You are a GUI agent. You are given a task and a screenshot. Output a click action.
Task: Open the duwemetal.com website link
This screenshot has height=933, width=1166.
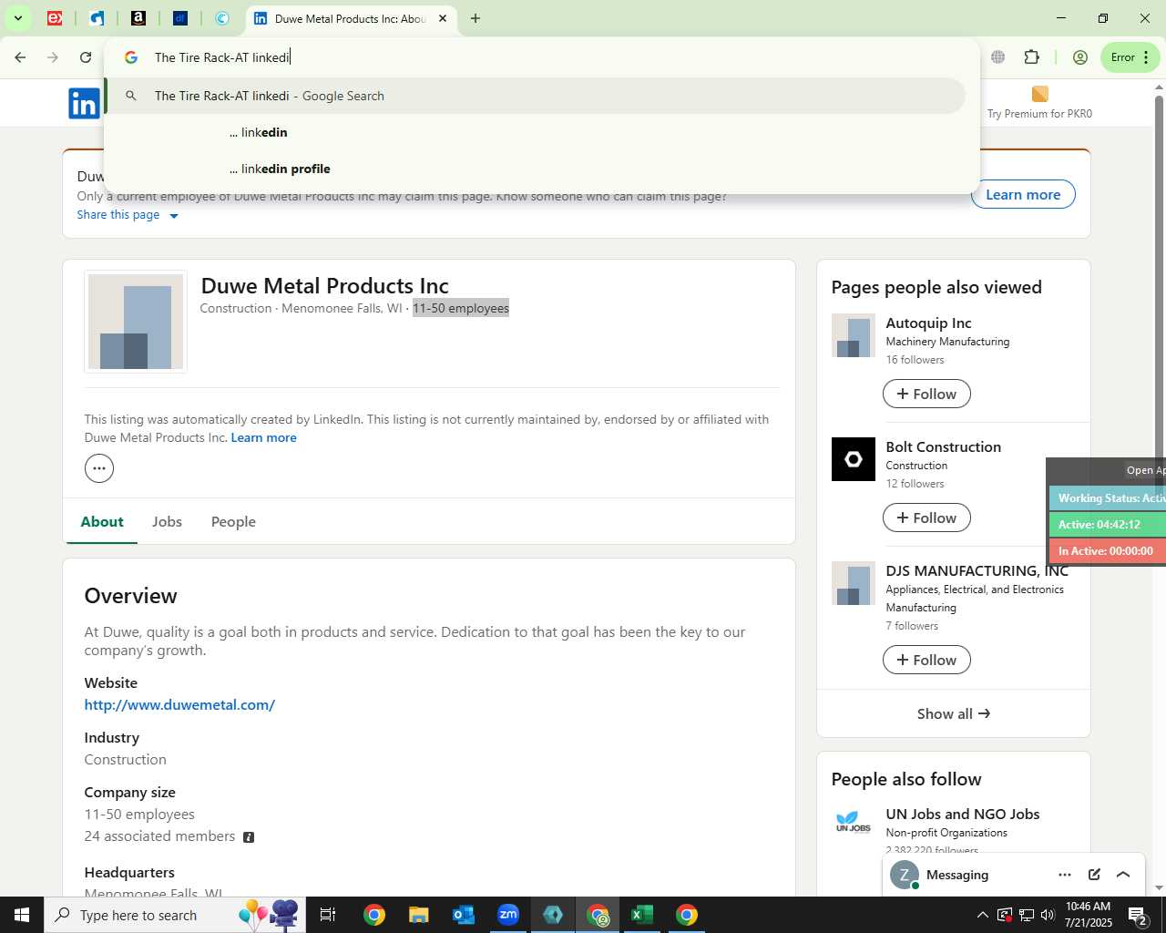click(x=179, y=704)
